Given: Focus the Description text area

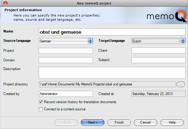Looking at the screenshot, I should pos(112,72).
